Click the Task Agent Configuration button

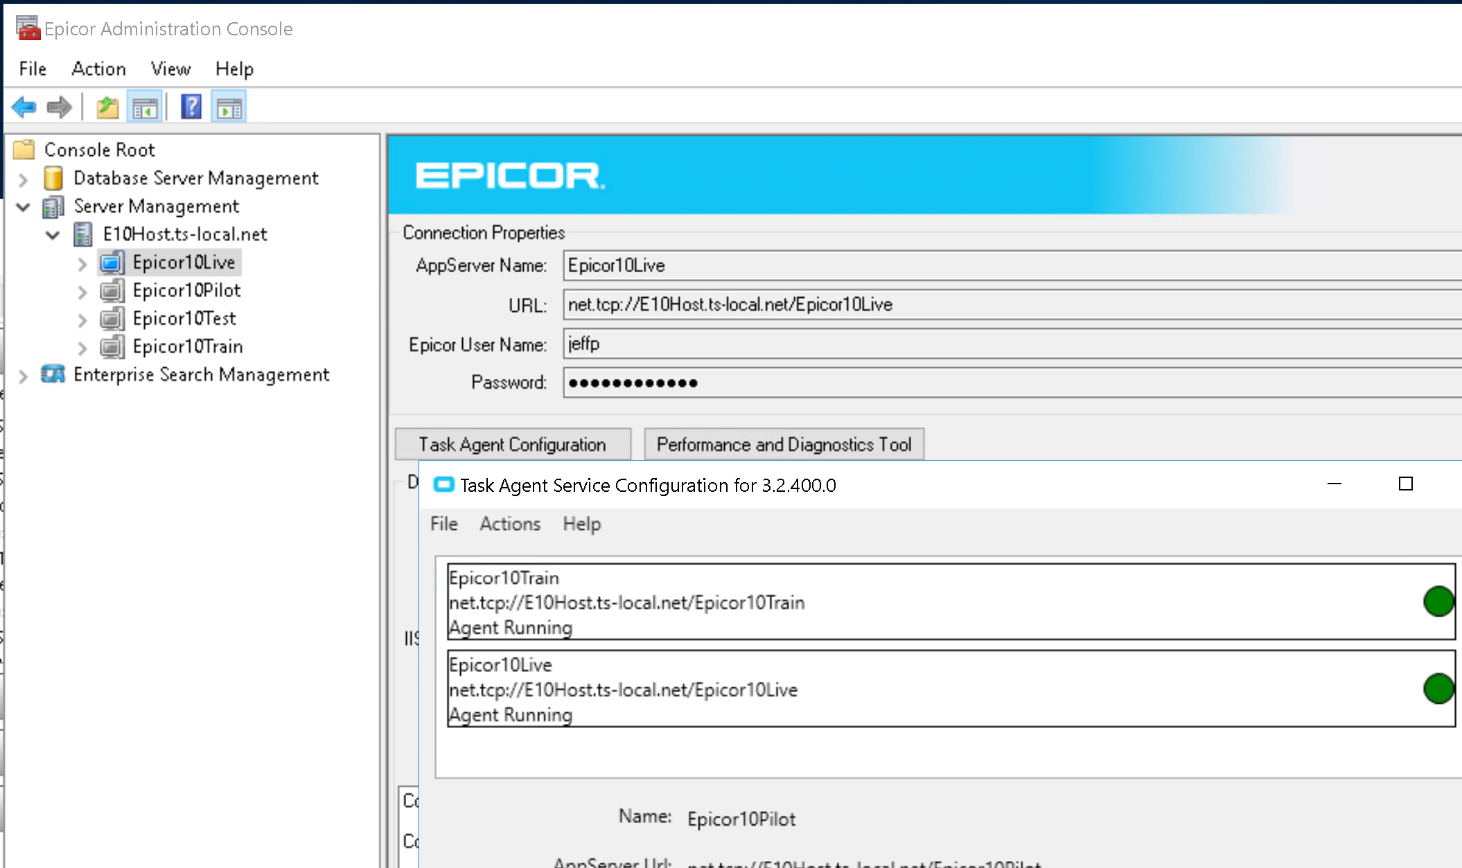click(x=512, y=444)
